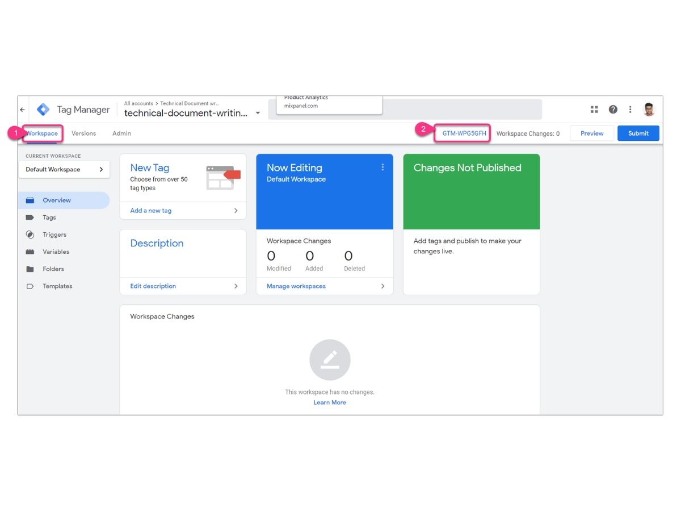Click the Edit description link
The width and height of the screenshot is (681, 511).
click(x=153, y=286)
